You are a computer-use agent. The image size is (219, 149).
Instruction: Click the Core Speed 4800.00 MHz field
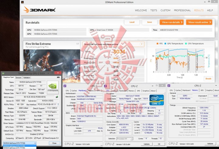(124, 125)
